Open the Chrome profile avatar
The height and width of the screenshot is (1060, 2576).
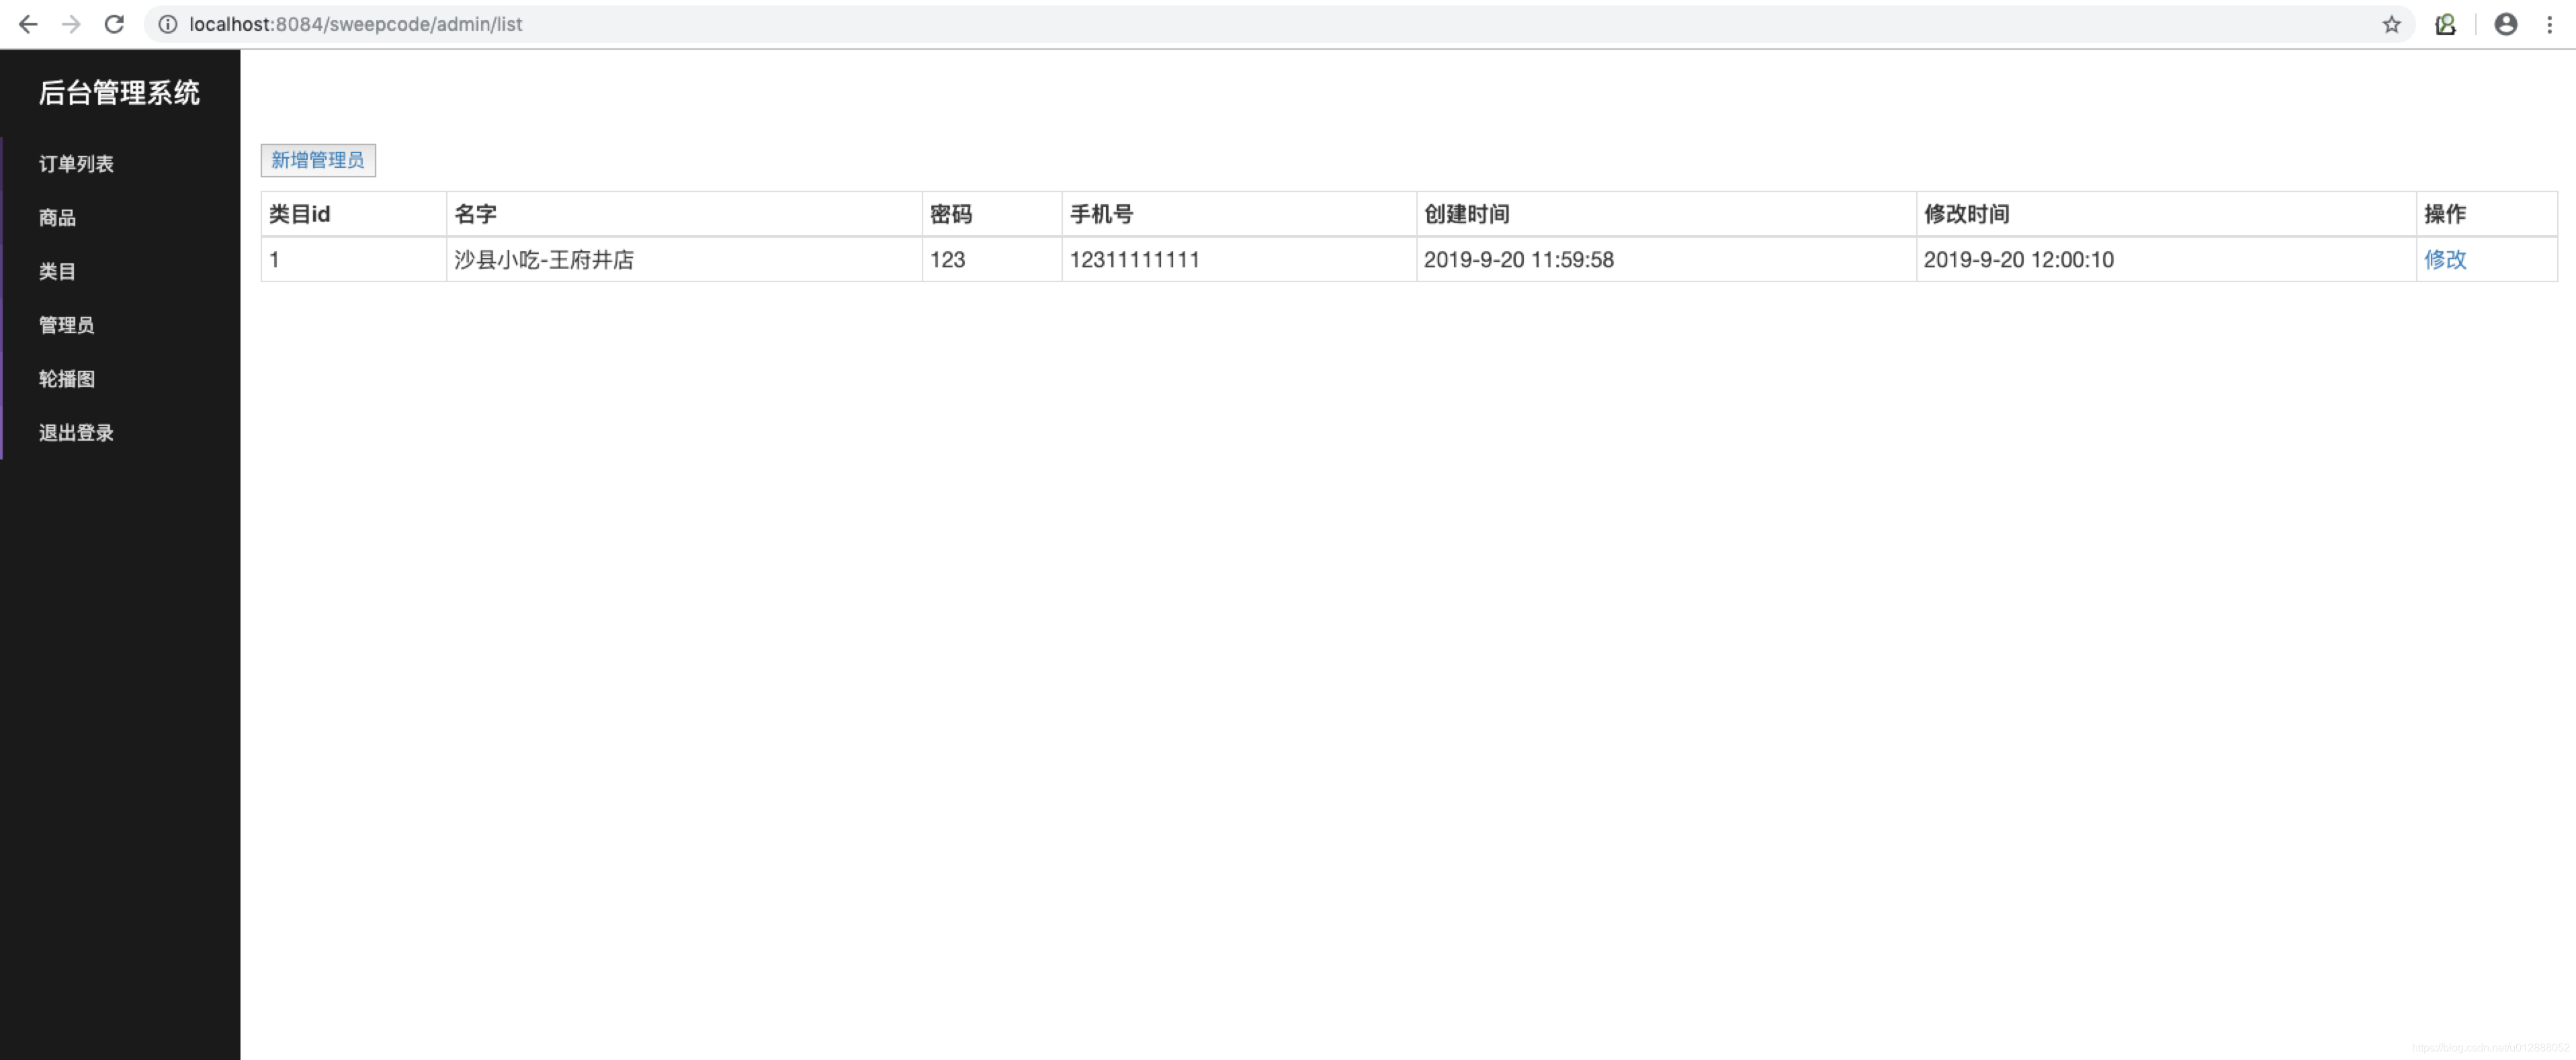2505,24
